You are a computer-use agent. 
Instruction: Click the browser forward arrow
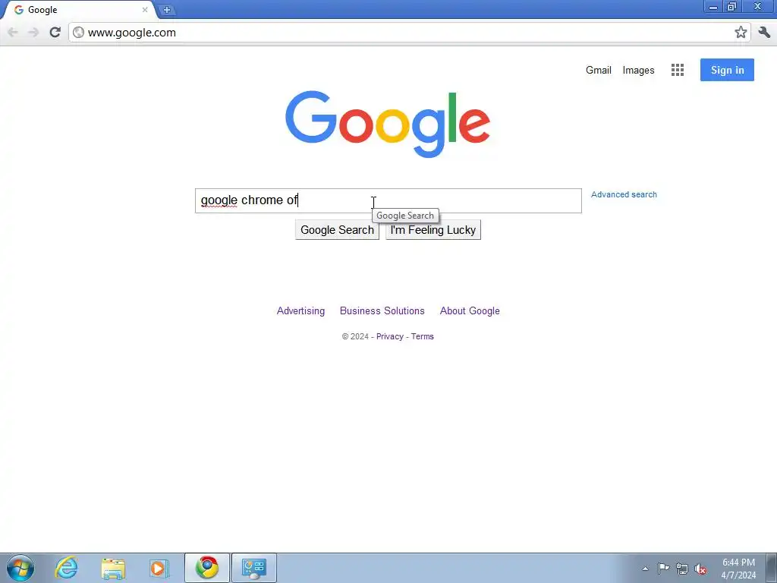(x=33, y=33)
